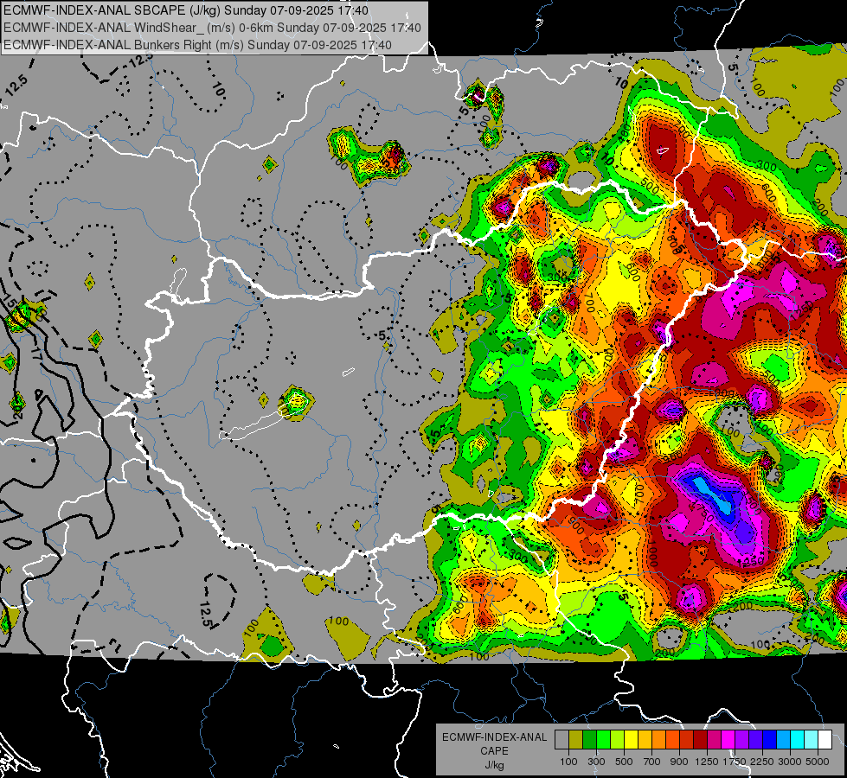Click the legend title ECMWF-INDEX-ANAL
The image size is (847, 778).
(x=494, y=737)
